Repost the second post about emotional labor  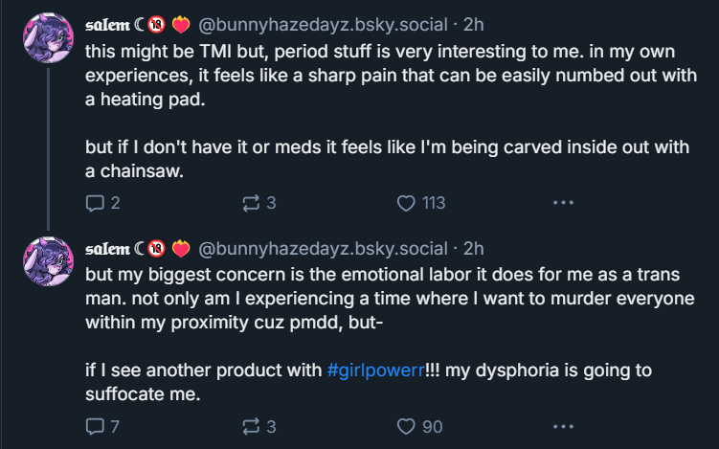[x=252, y=427]
